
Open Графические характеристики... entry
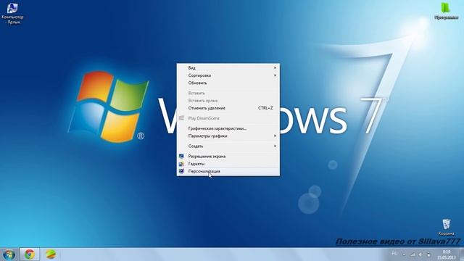coord(228,128)
